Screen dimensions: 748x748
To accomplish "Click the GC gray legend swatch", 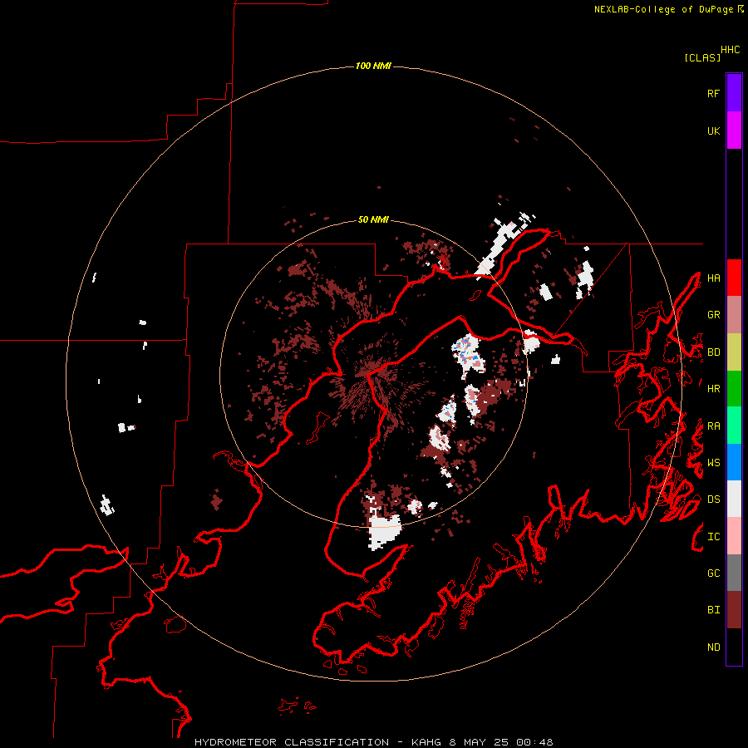I will [734, 573].
